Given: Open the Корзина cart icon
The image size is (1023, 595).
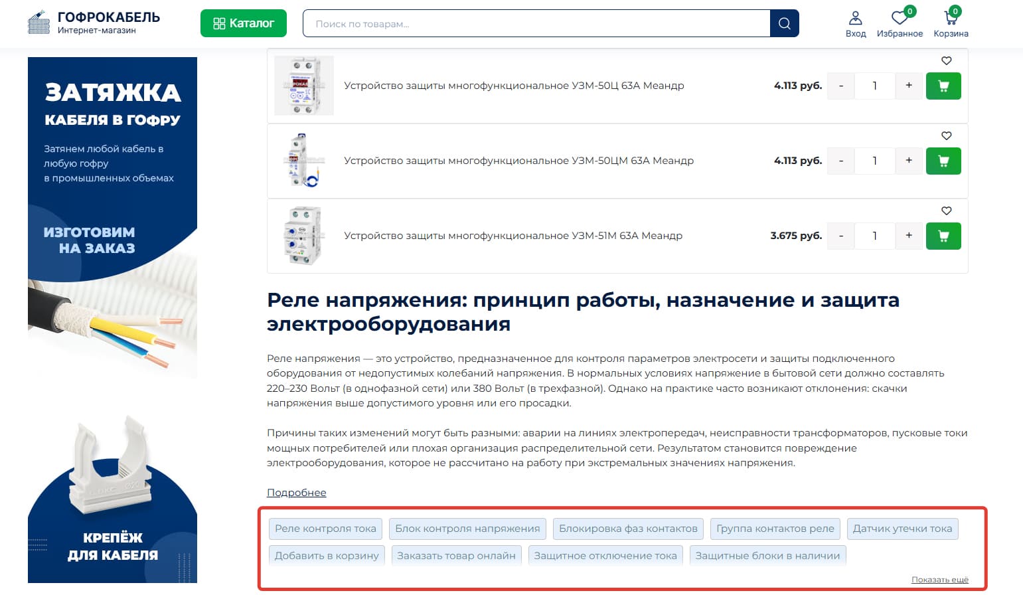Looking at the screenshot, I should click(951, 24).
